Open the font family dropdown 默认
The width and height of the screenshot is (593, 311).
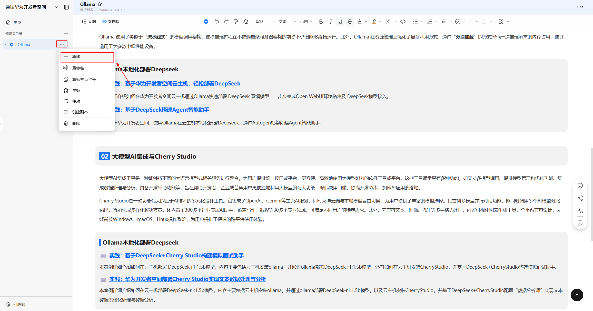click(x=265, y=22)
